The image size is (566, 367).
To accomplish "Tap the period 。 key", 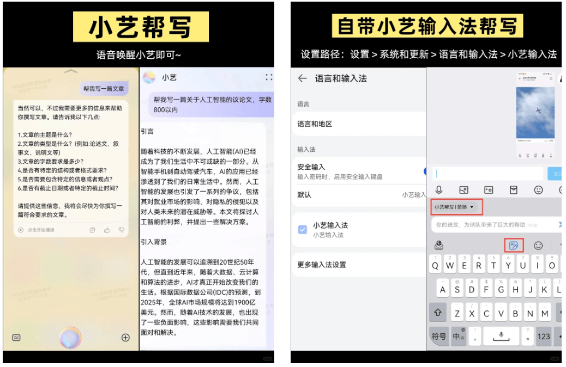I will pos(527,337).
